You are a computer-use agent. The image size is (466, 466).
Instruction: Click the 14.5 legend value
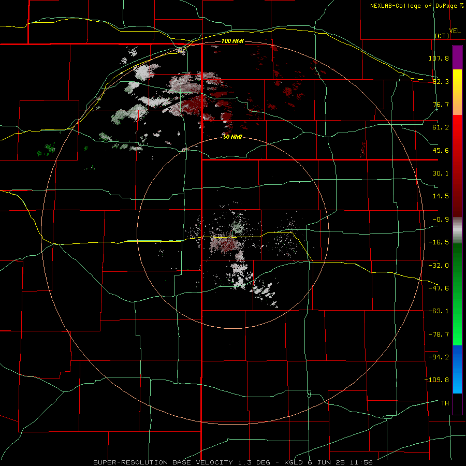point(441,196)
